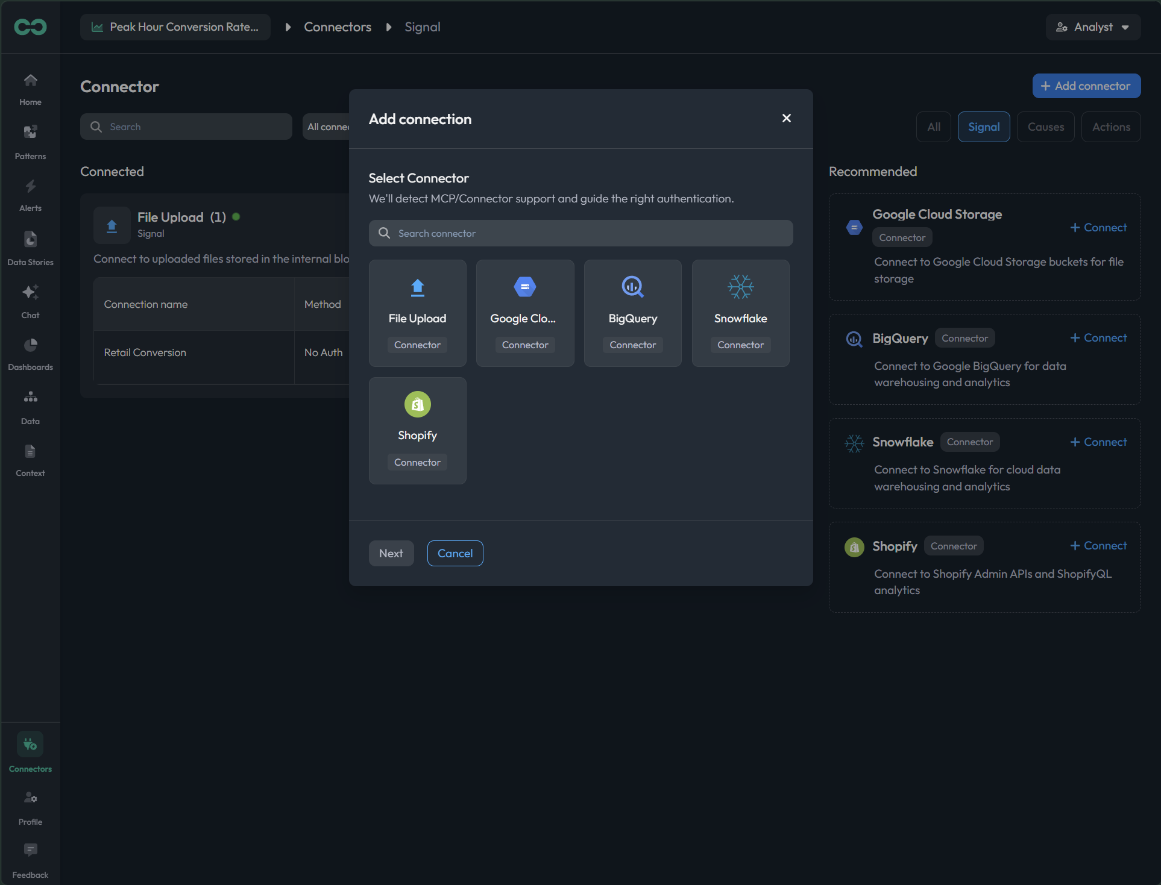Choose the BigQuery connector tile
Viewport: 1161px width, 885px height.
tap(632, 313)
